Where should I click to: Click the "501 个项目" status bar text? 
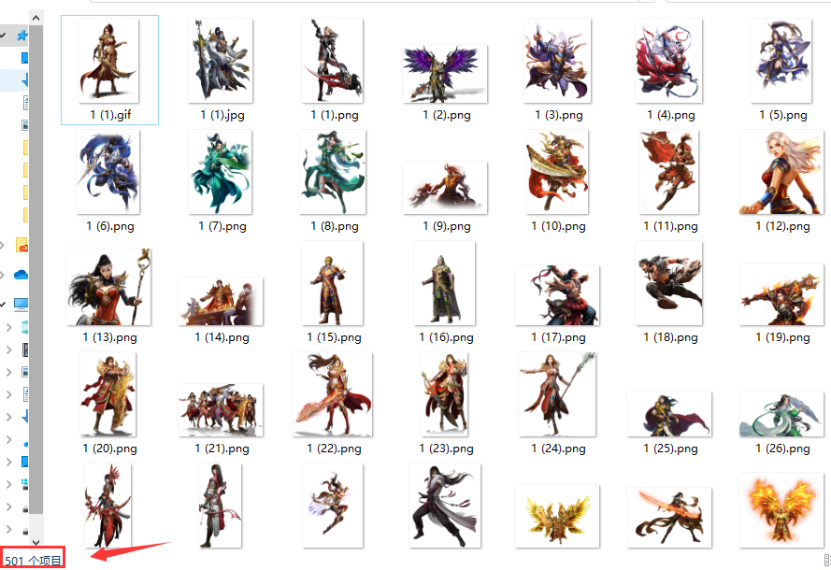tap(33, 561)
